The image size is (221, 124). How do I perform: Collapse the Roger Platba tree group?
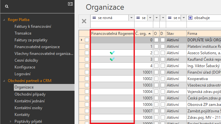[x=4, y=20]
